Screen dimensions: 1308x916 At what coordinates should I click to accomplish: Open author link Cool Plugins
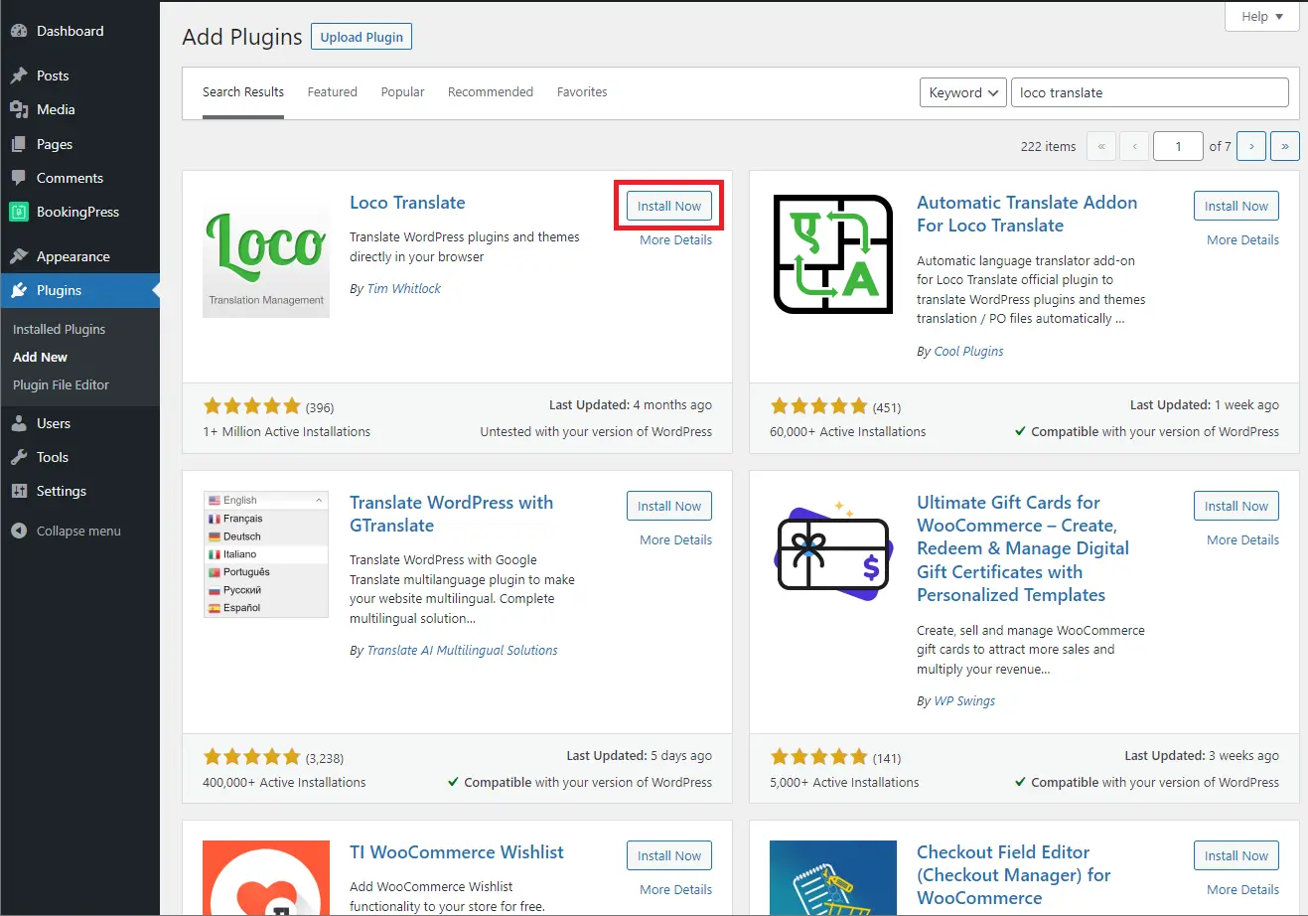click(968, 351)
